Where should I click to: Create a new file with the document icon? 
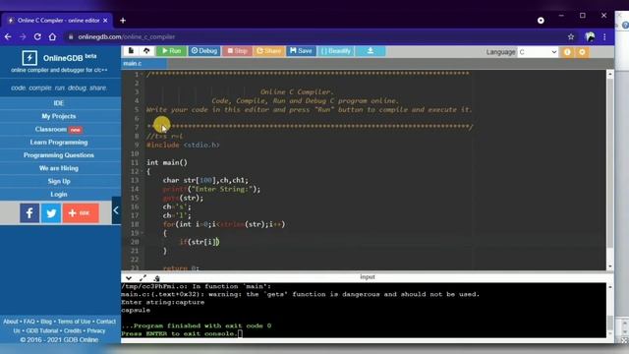[131, 51]
